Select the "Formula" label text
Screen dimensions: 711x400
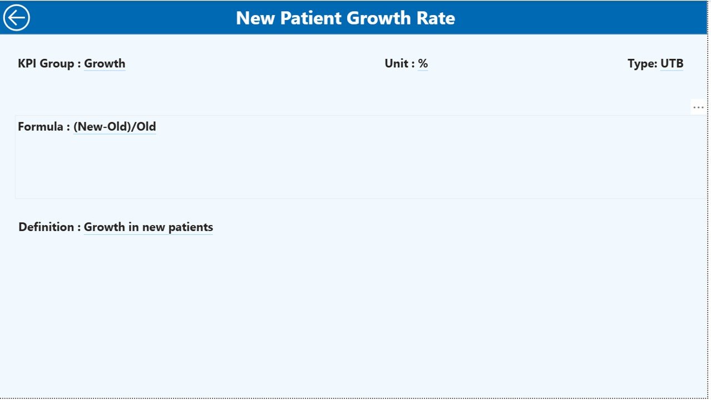(x=40, y=127)
